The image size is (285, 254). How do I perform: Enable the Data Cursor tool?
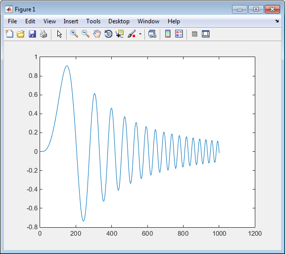click(x=120, y=34)
